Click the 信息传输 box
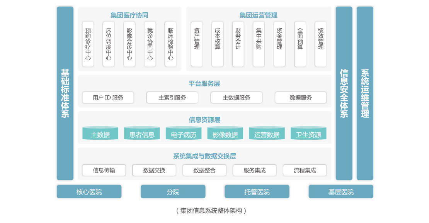Image resolution: width=429 pixels, height=223 pixels. [104, 170]
